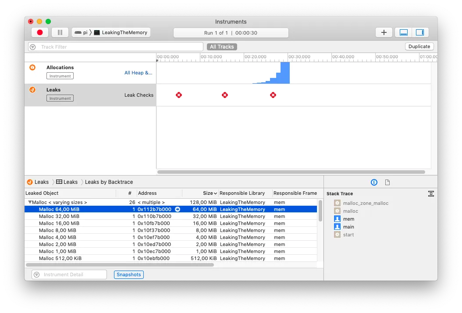Image resolution: width=462 pixels, height=313 pixels.
Task: Click the second leak check marker
Action: tap(225, 95)
